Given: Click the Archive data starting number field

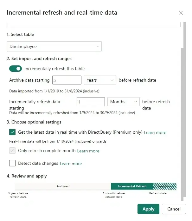Looking at the screenshot, I should click(67, 80).
